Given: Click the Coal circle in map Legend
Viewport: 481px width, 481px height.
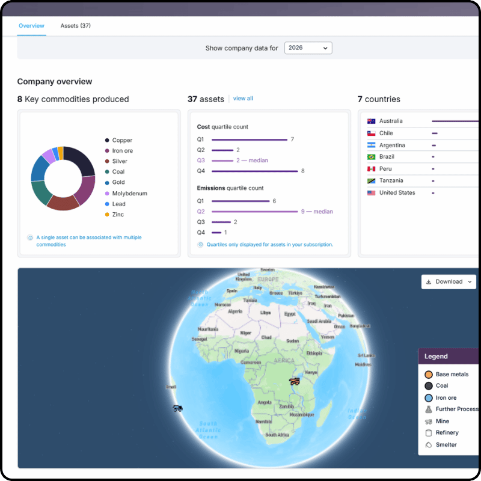Looking at the screenshot, I should tap(429, 386).
